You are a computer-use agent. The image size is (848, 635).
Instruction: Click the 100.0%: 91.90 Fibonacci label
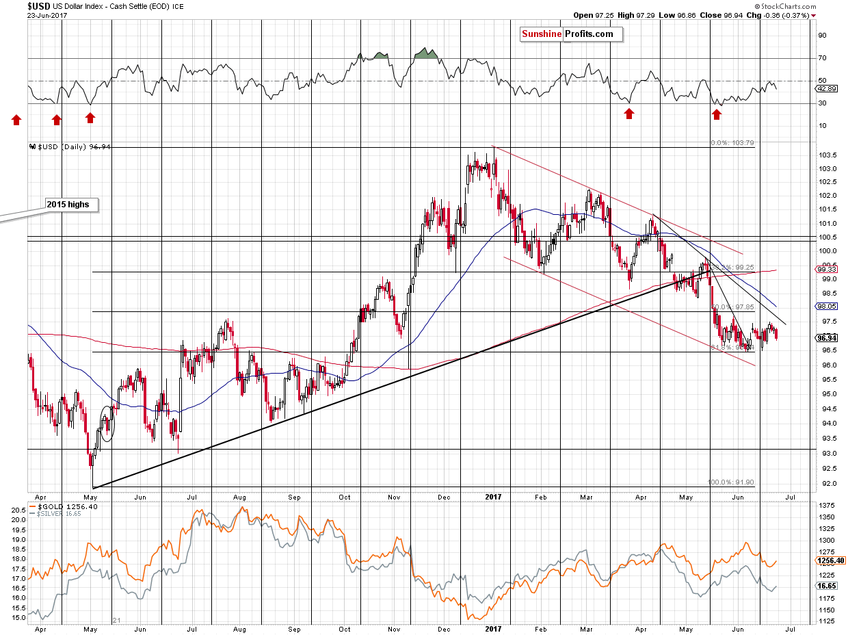[732, 482]
